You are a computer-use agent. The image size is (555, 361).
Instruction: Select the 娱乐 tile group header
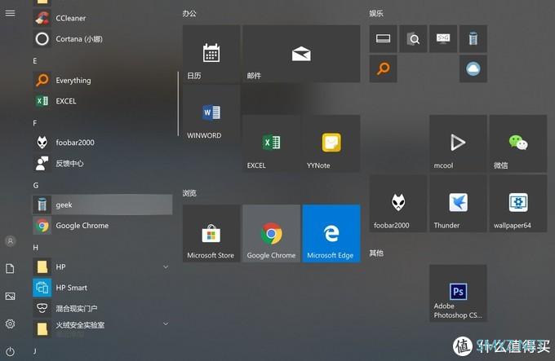[376, 13]
